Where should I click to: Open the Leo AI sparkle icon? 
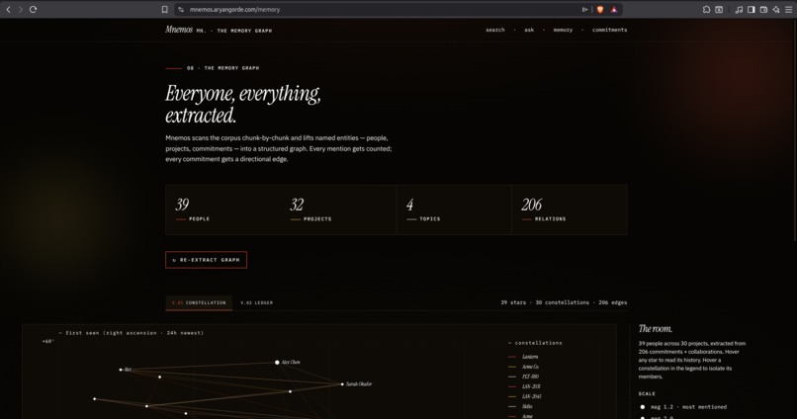[x=776, y=9]
